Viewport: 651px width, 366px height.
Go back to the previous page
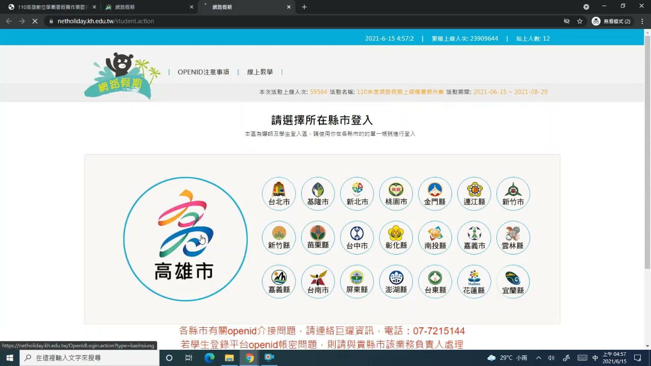pyautogui.click(x=9, y=21)
